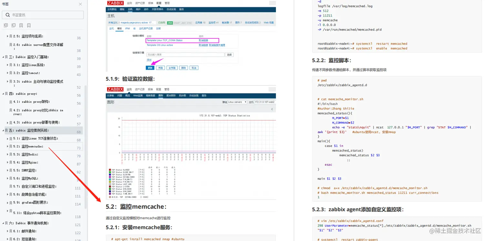Viewport: 488px width, 241px height.
Task: Click the add bookmark icon in the panel
Action: point(20,25)
